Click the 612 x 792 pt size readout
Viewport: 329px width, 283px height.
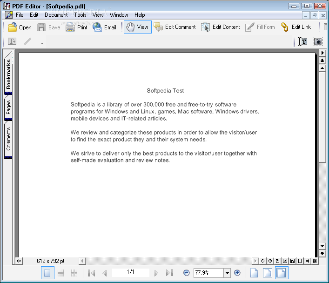tap(51, 261)
